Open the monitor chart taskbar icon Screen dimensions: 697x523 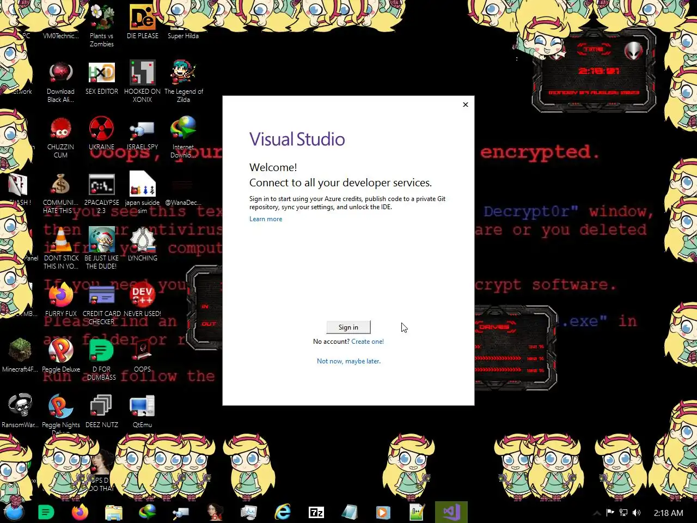[x=249, y=512]
